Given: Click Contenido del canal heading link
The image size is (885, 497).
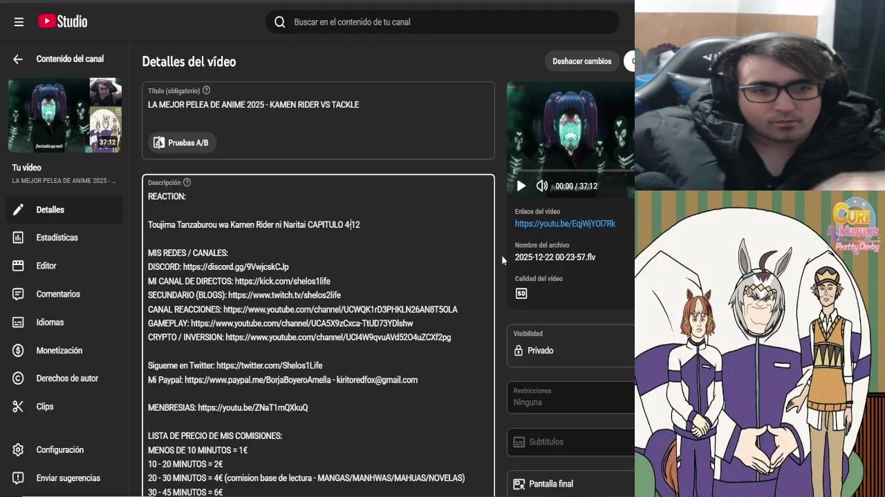Looking at the screenshot, I should click(x=70, y=59).
